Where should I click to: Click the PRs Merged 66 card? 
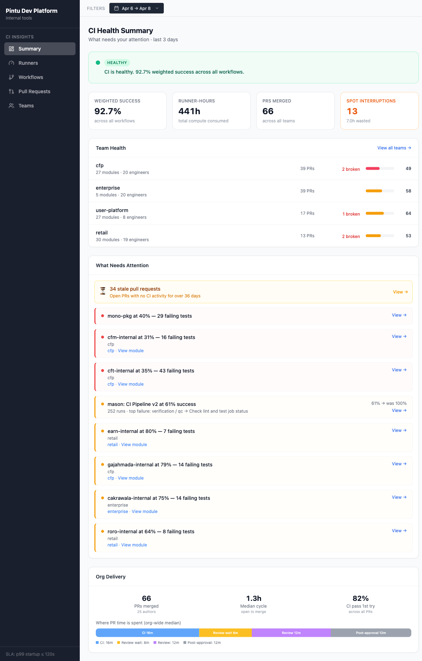pyautogui.click(x=296, y=111)
